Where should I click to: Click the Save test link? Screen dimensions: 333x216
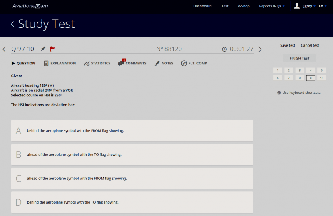[288, 46]
